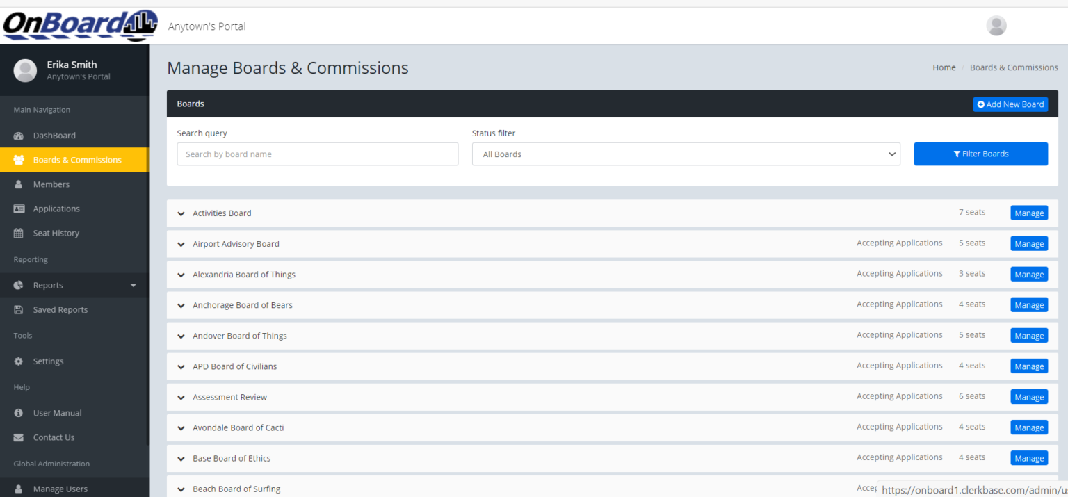
Task: Click the User Manual info icon
Action: 19,413
